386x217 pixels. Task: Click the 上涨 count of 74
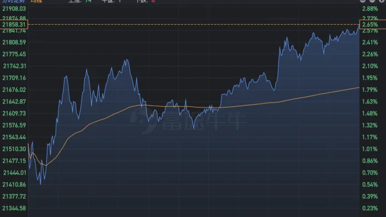[88, 1]
